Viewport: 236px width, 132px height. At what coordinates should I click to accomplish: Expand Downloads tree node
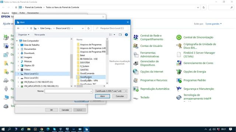[18, 53]
